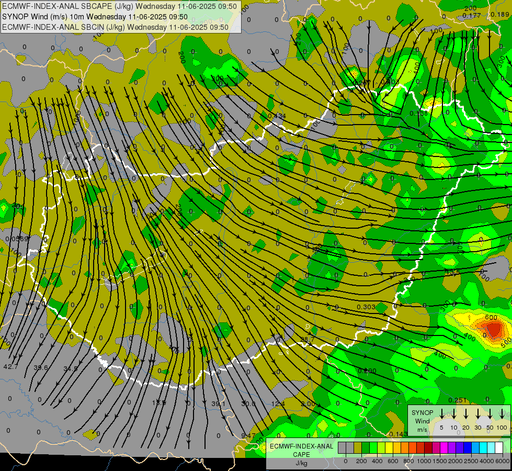Pick the magenta swatch in CAPE colorbar
This screenshot has height=471, width=512.
click(444, 448)
